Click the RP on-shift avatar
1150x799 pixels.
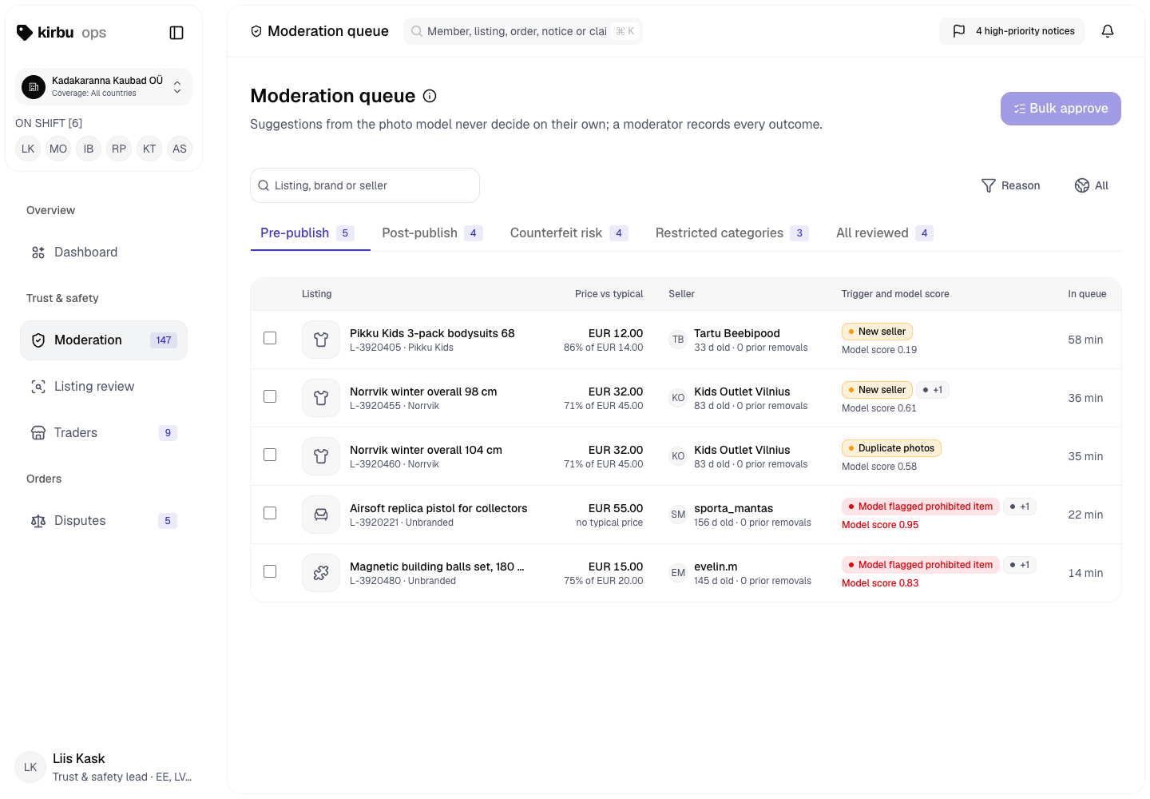[119, 149]
